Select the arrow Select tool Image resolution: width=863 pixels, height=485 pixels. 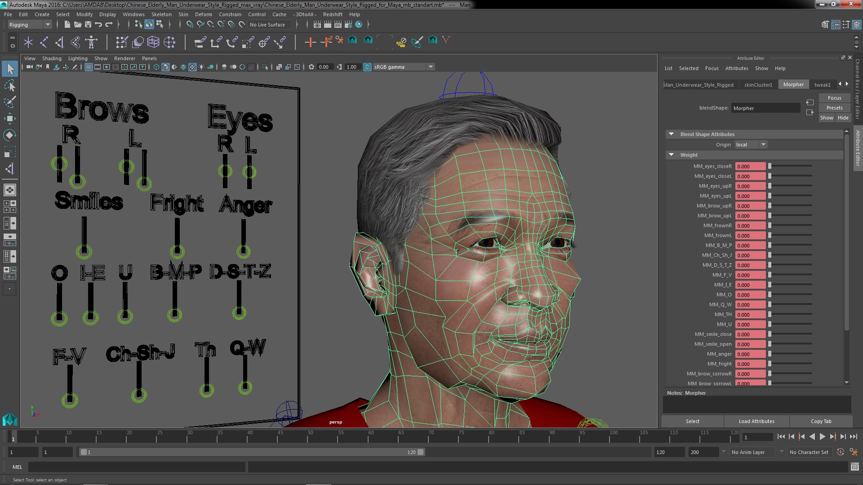click(10, 69)
